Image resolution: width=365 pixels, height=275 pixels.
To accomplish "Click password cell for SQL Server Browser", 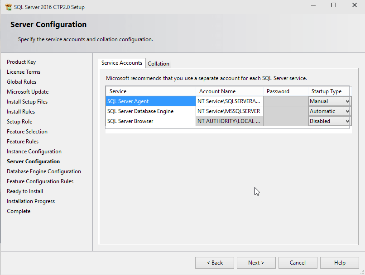I will point(286,121).
